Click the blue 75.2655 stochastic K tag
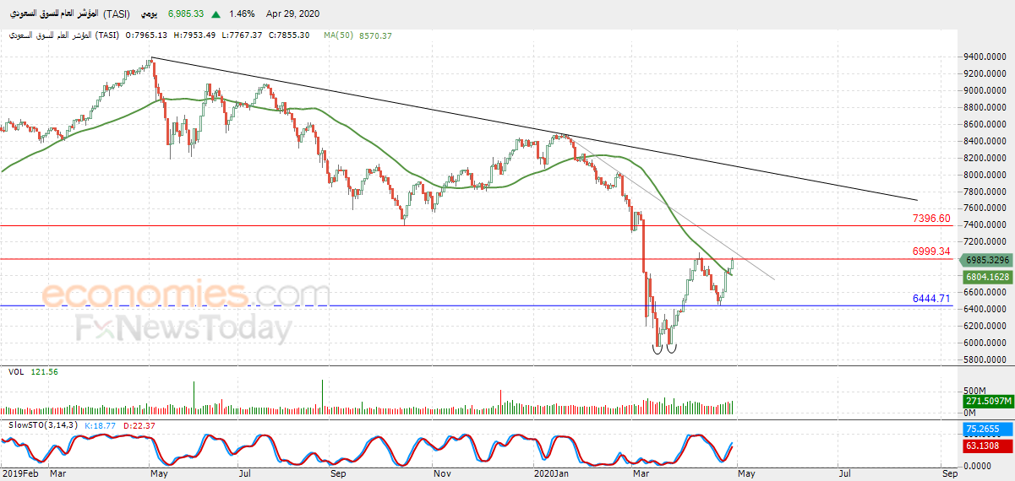 [986, 429]
